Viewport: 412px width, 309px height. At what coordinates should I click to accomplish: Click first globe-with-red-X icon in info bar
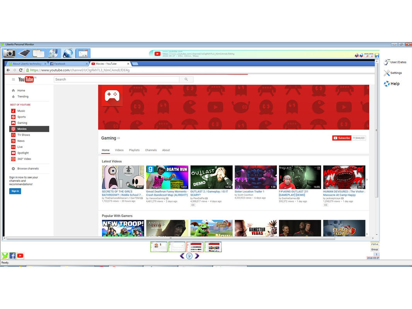coord(357,55)
